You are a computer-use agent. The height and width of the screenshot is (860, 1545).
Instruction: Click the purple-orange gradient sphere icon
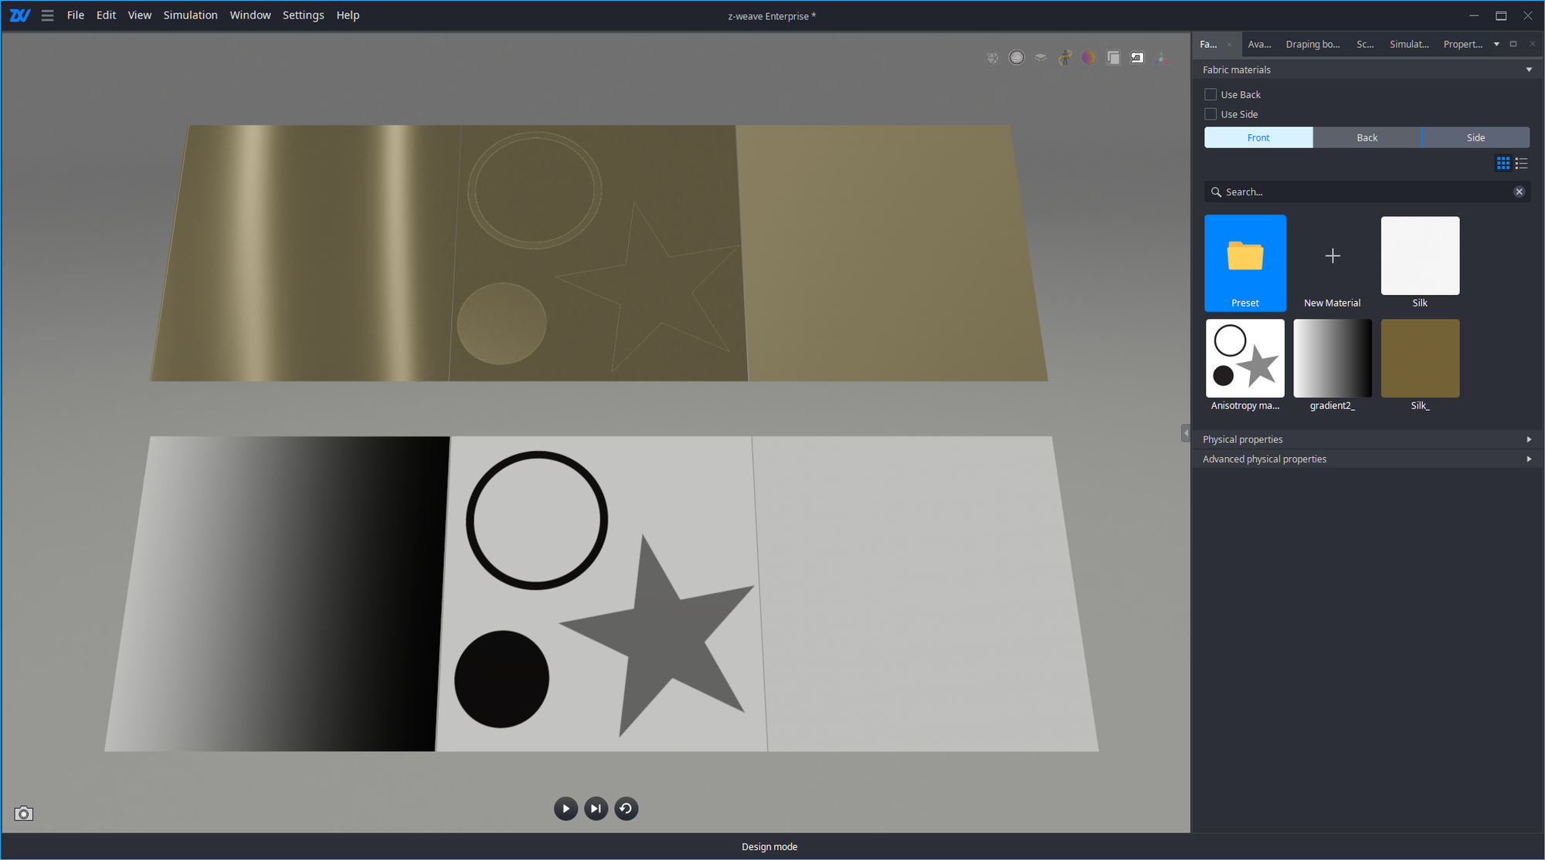(x=1088, y=58)
